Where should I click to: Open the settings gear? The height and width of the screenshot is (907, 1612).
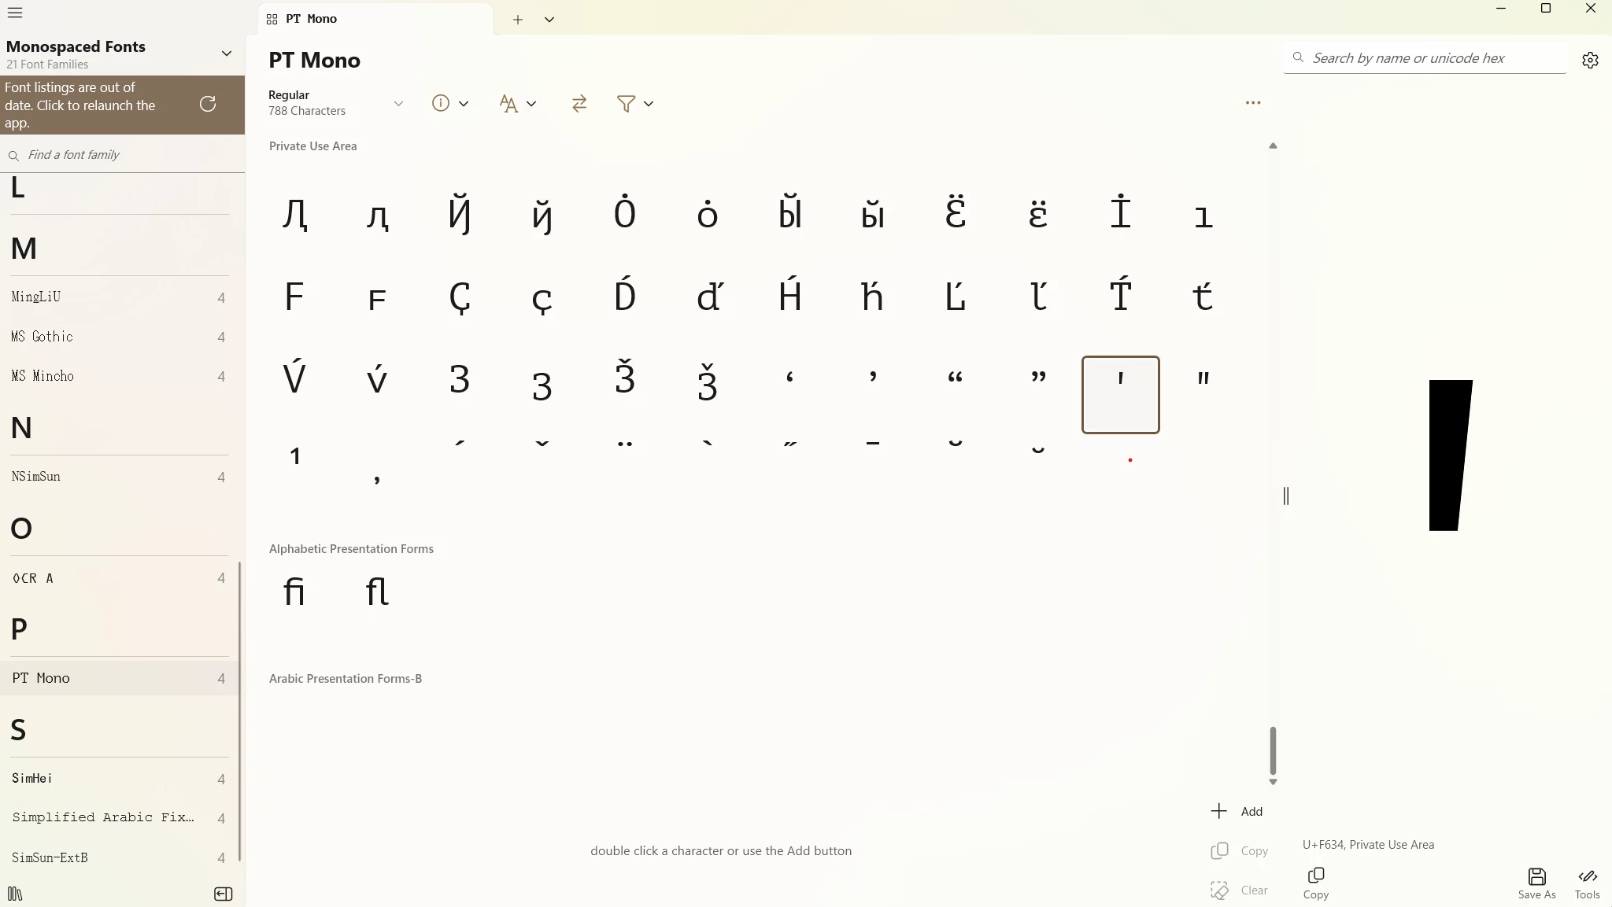coord(1590,60)
